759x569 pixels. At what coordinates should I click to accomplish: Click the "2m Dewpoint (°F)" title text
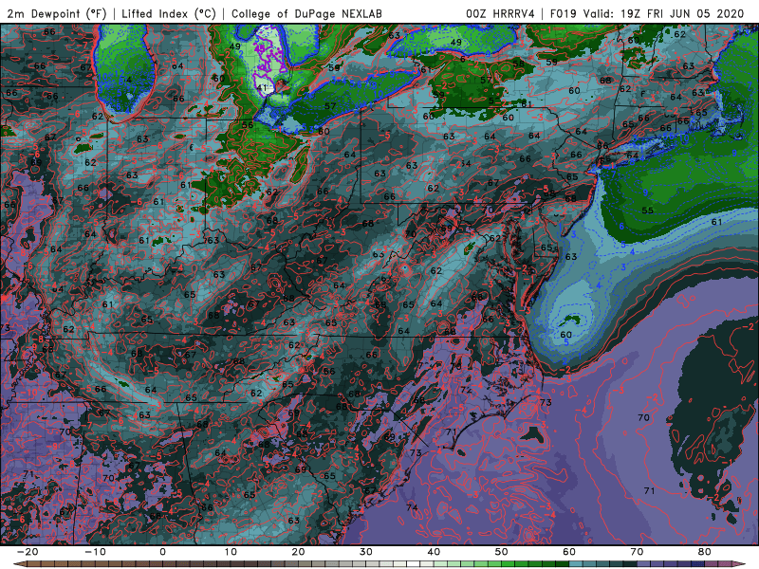tap(56, 13)
